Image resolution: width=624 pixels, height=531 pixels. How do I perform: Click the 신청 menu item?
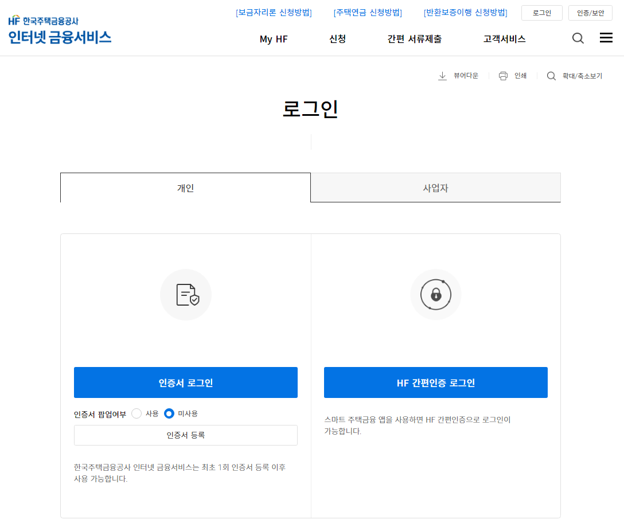337,38
